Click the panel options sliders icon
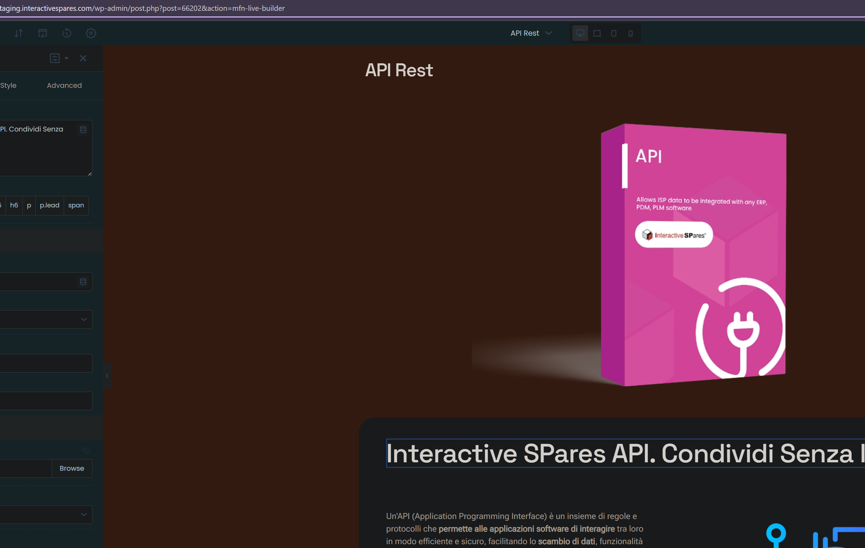The width and height of the screenshot is (865, 548). point(55,58)
